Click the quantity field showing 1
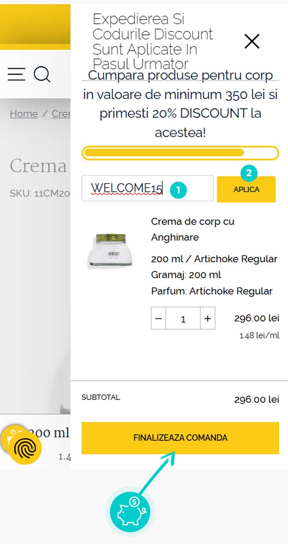The width and height of the screenshot is (288, 544). pos(183,318)
